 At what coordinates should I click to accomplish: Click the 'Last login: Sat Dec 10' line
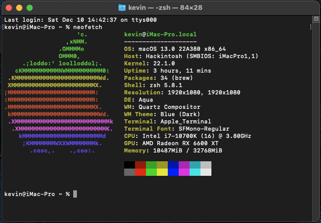point(81,20)
